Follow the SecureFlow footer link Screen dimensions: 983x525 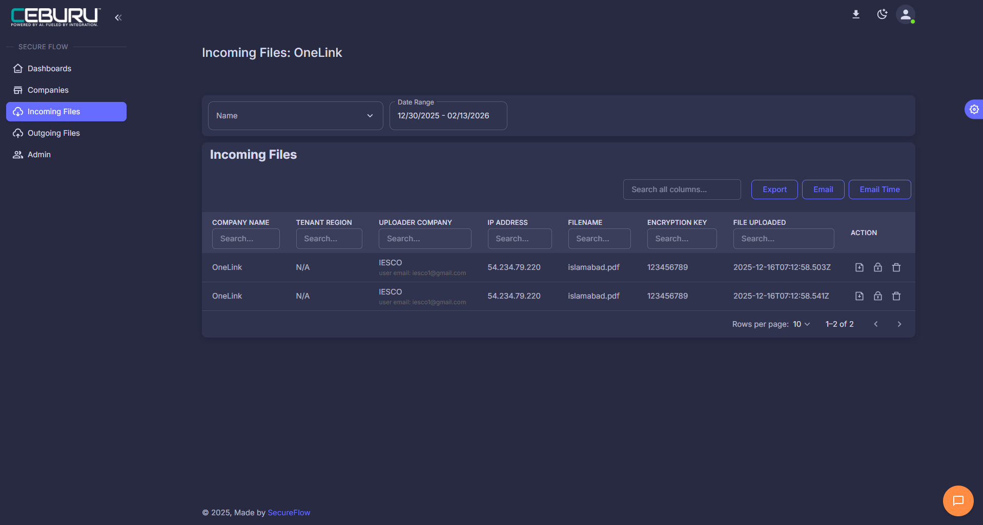click(x=289, y=513)
